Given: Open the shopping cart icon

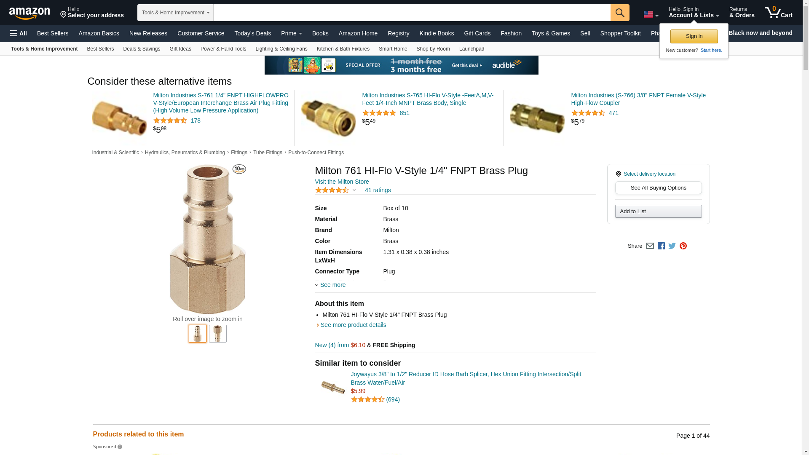Looking at the screenshot, I should [779, 12].
